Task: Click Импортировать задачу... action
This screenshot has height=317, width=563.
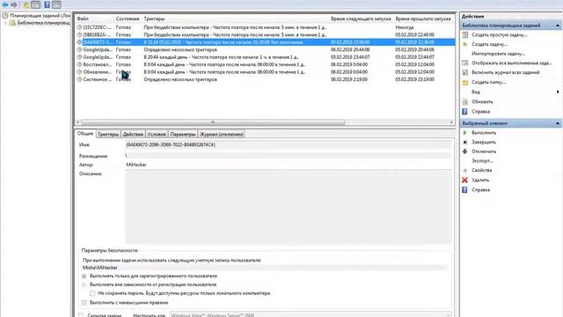Action: tap(499, 54)
